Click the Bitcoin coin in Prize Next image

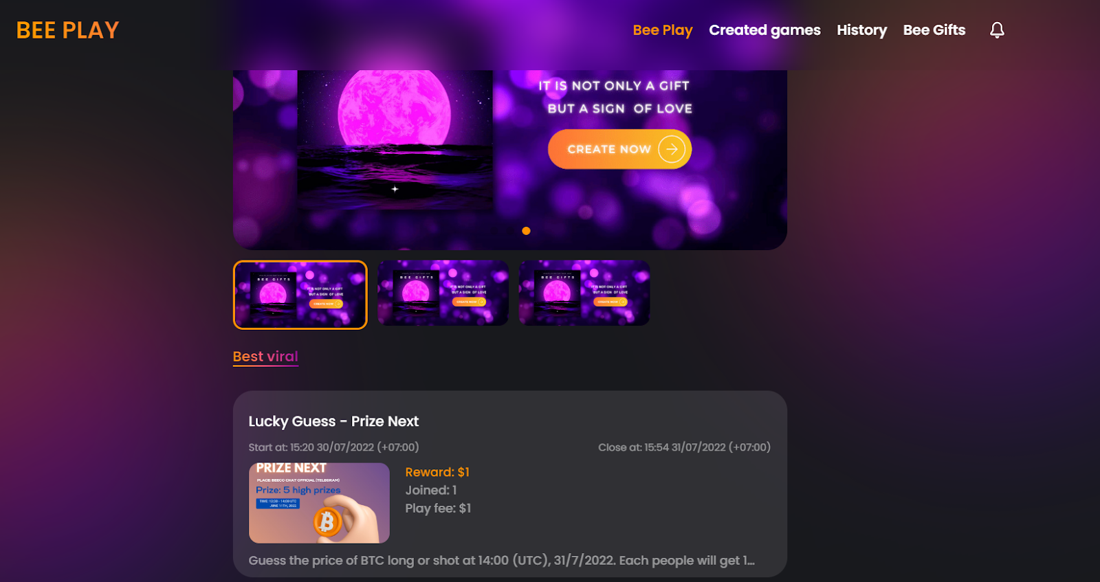pyautogui.click(x=327, y=523)
